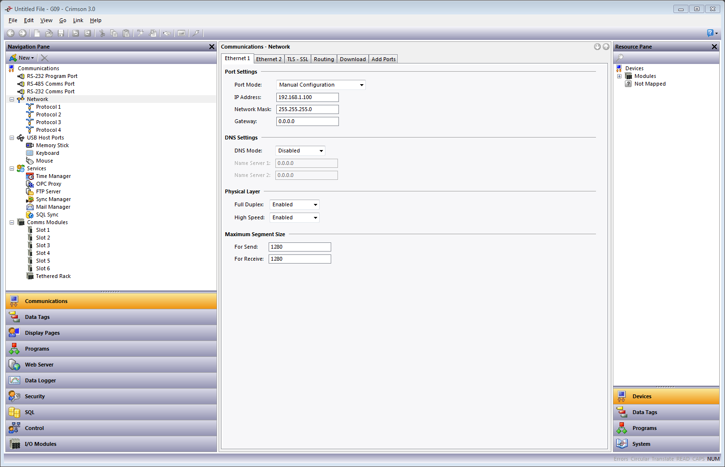This screenshot has height=467, width=725.
Task: Click the For Send segment size field
Action: pyautogui.click(x=300, y=247)
